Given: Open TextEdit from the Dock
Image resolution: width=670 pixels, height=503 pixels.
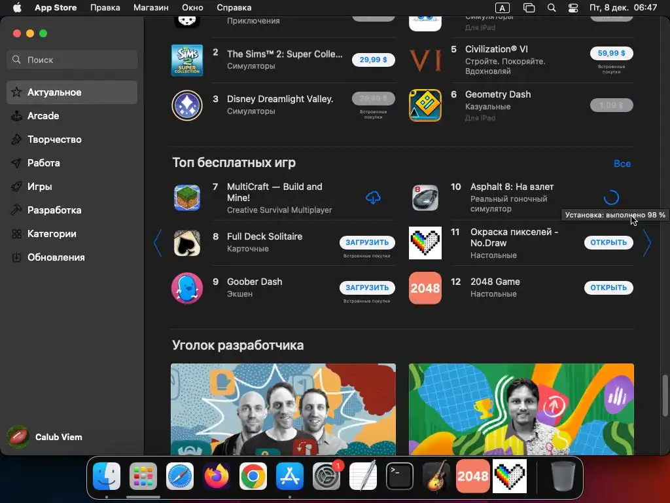Looking at the screenshot, I should click(363, 475).
